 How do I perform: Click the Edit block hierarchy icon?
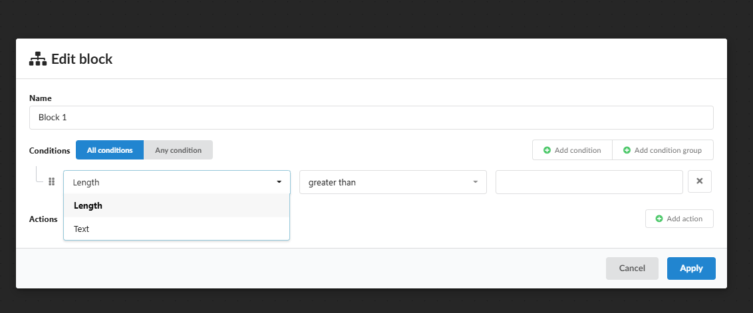coord(38,58)
